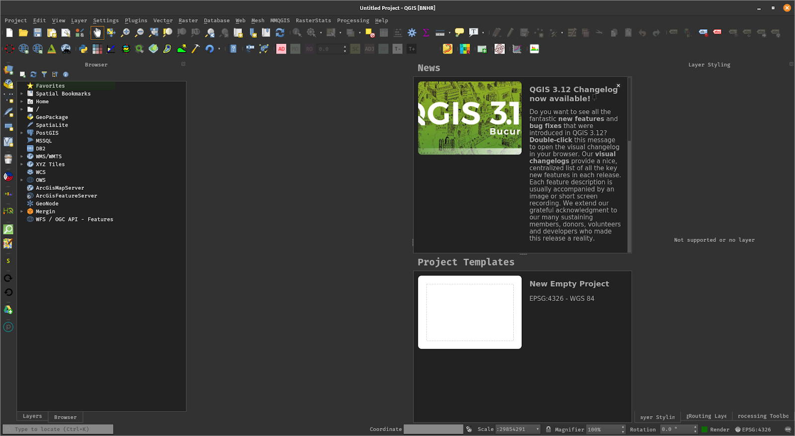
Task: Click the Help question mark icon
Action: (233, 49)
